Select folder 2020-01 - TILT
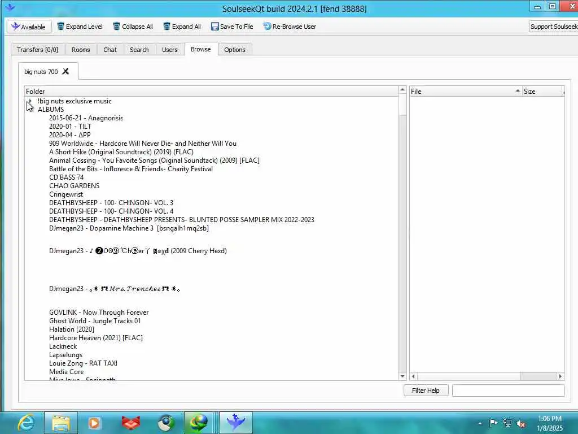 pos(70,127)
